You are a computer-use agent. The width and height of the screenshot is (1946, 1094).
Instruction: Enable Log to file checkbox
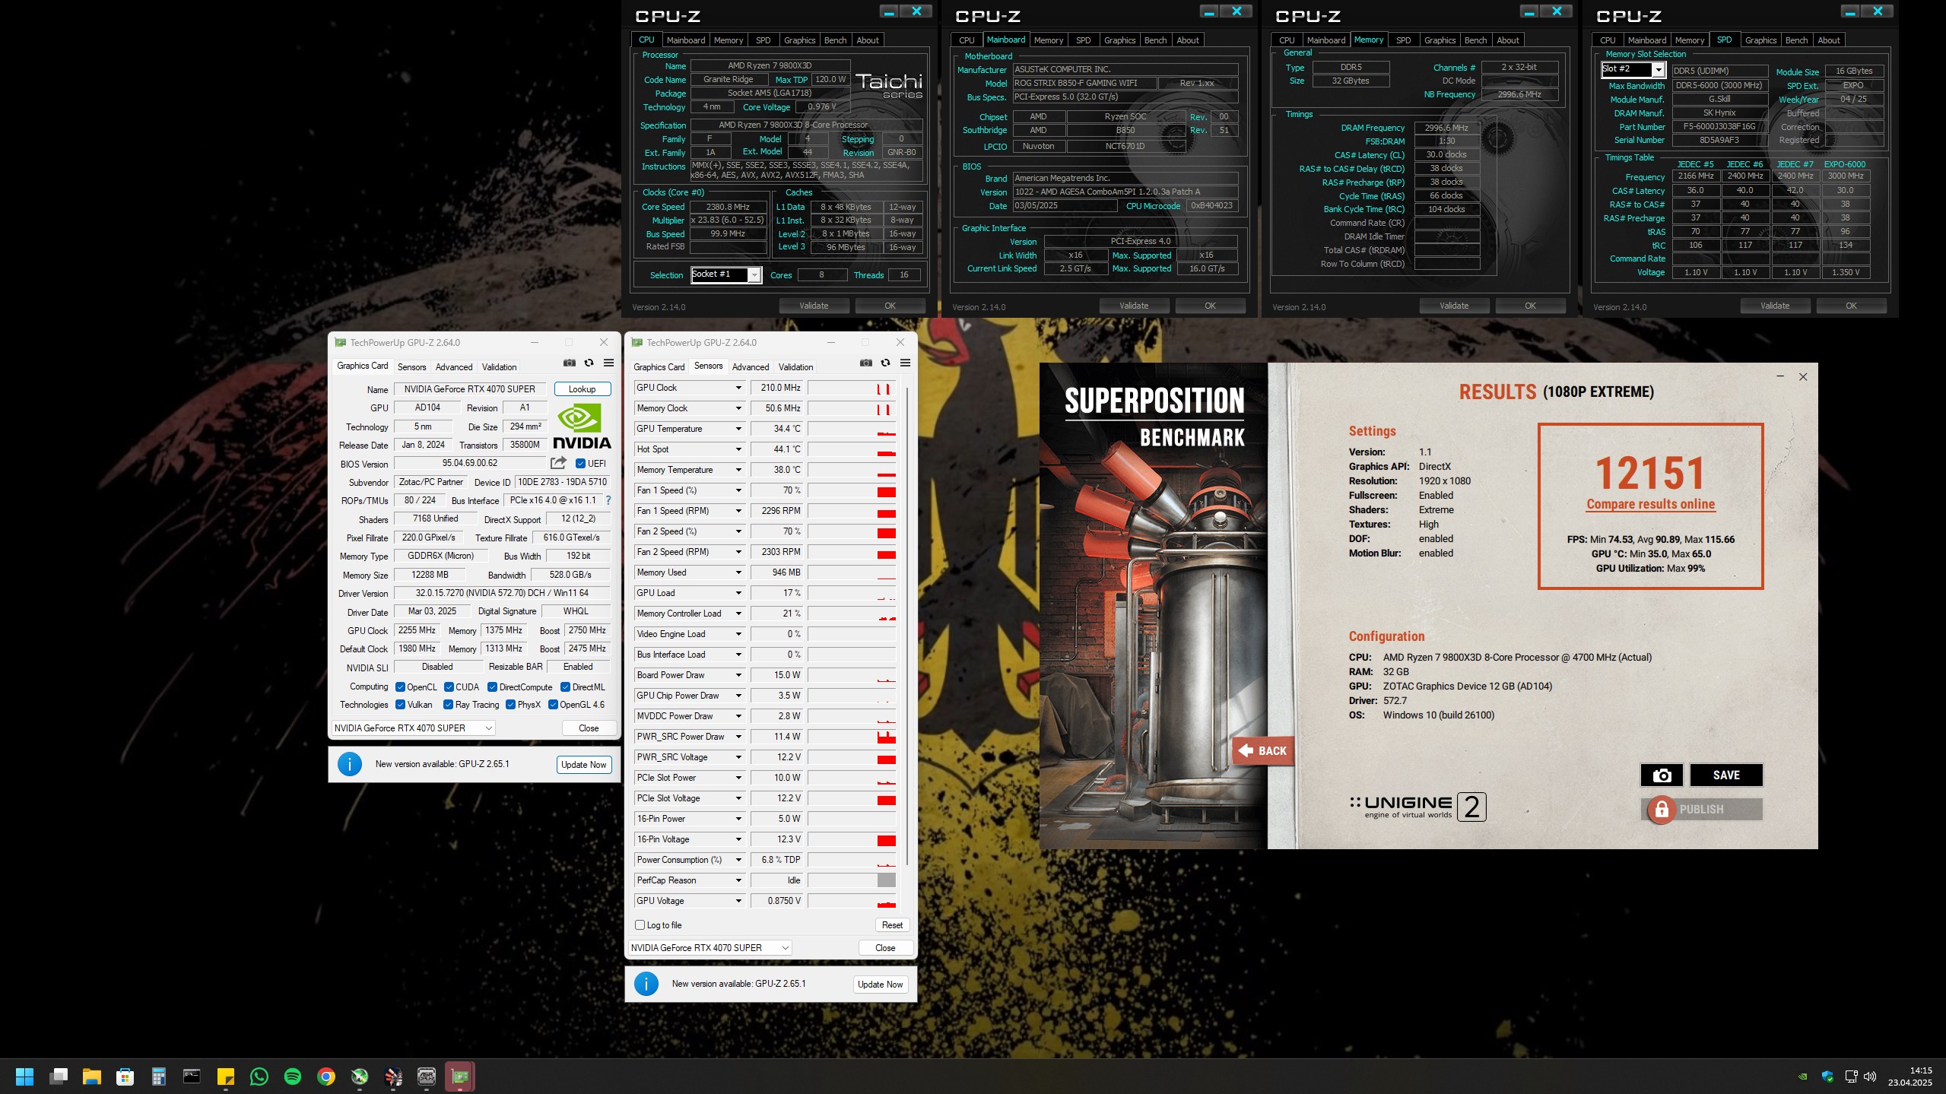[640, 925]
